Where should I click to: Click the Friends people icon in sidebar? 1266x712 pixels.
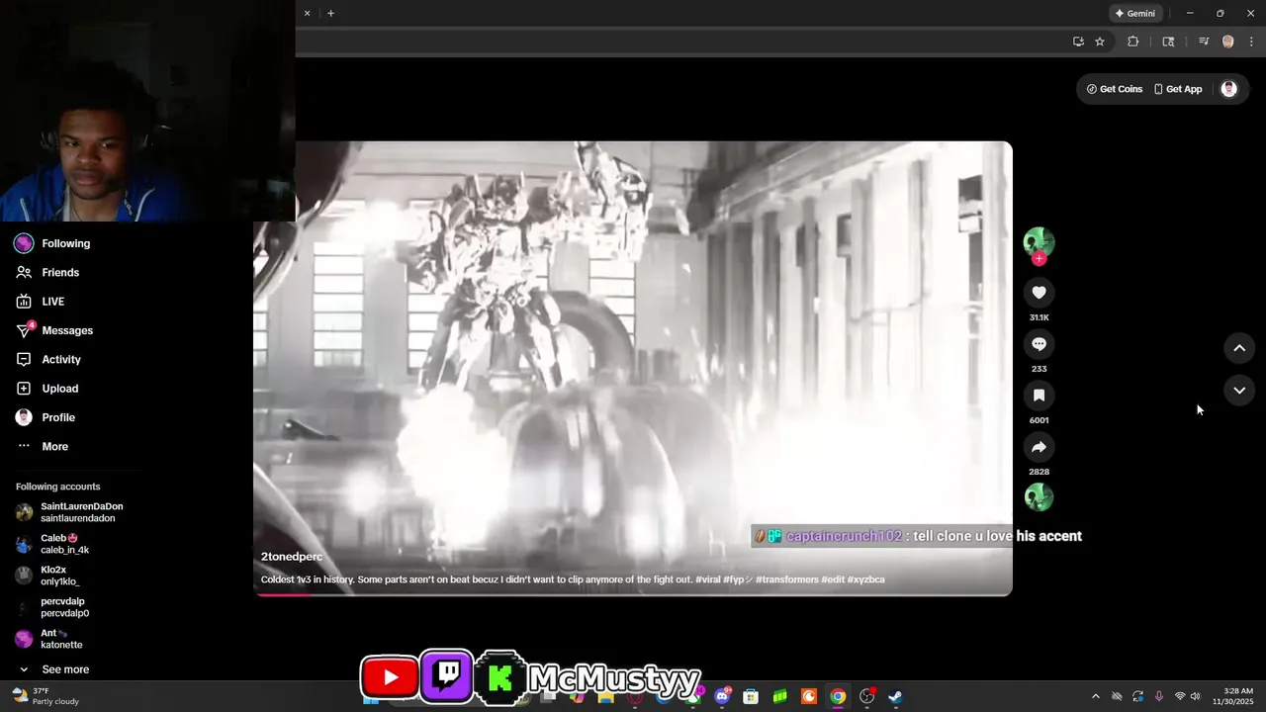(24, 272)
